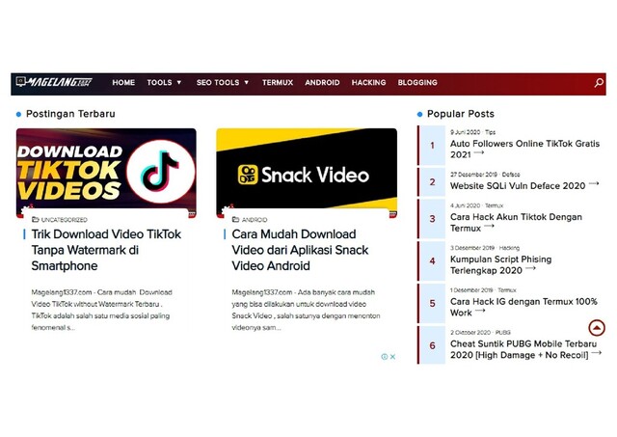Screen dimensions: 617x437
Task: Open the SEO Tools menu
Action: point(218,82)
